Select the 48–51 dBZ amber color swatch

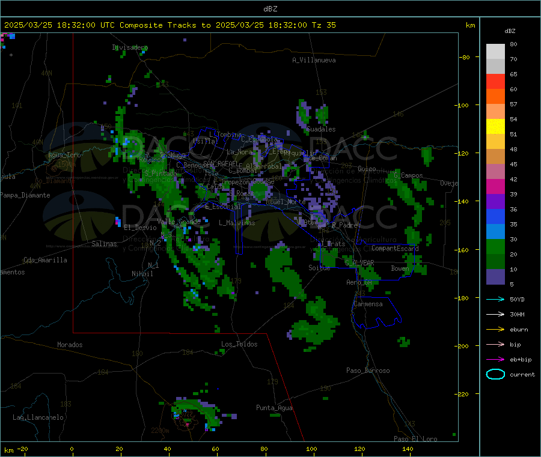(x=495, y=142)
